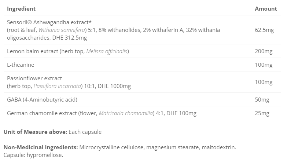This screenshot has width=287, height=165.
Task: Click the Matricaria chamomilla italic text
Action: pyautogui.click(x=126, y=113)
